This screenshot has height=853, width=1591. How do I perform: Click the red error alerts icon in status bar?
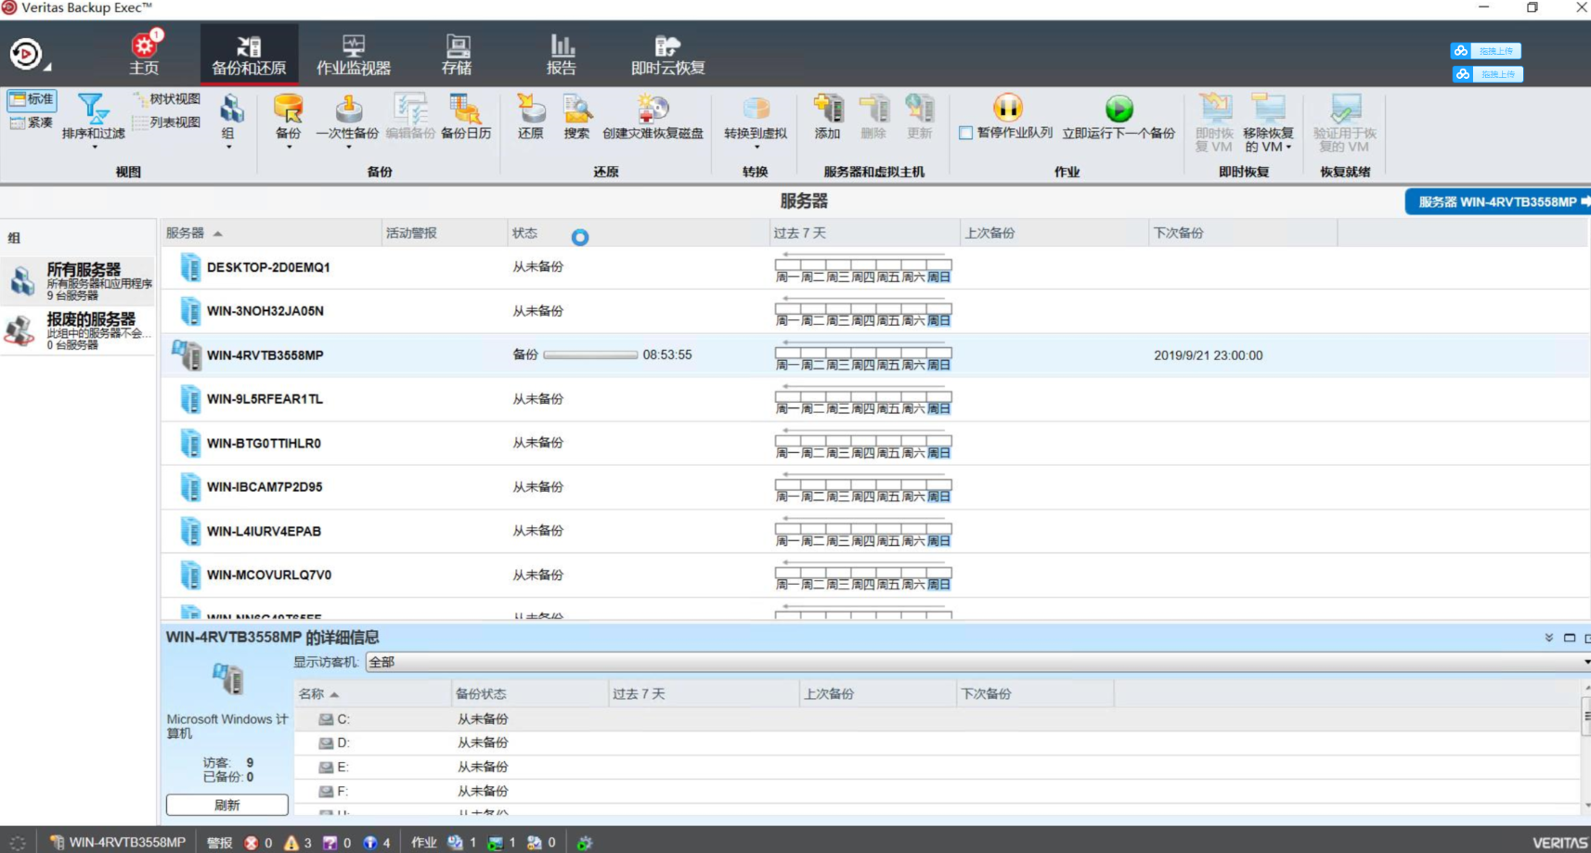point(252,843)
